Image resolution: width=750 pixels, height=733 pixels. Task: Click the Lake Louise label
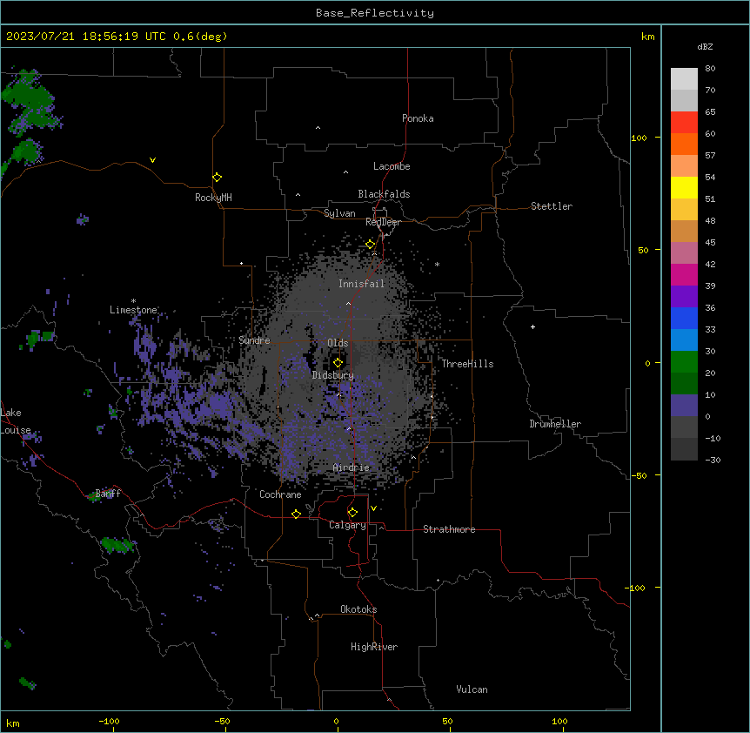(x=16, y=421)
